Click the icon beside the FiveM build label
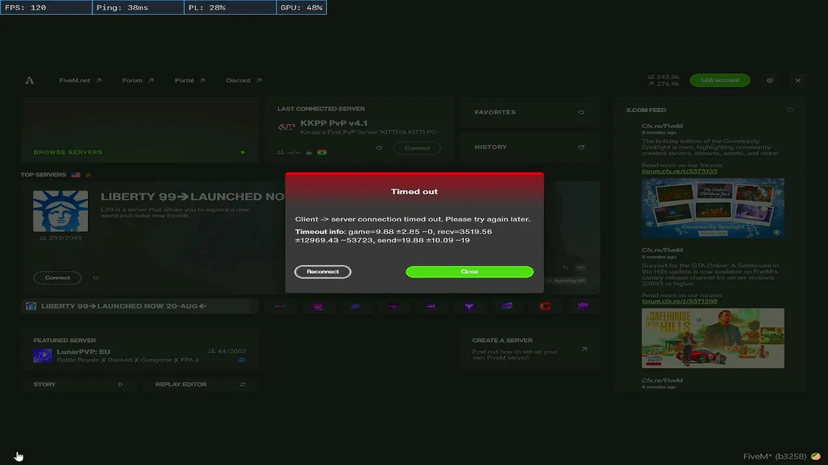Viewport: 828px width, 465px height. (x=816, y=457)
